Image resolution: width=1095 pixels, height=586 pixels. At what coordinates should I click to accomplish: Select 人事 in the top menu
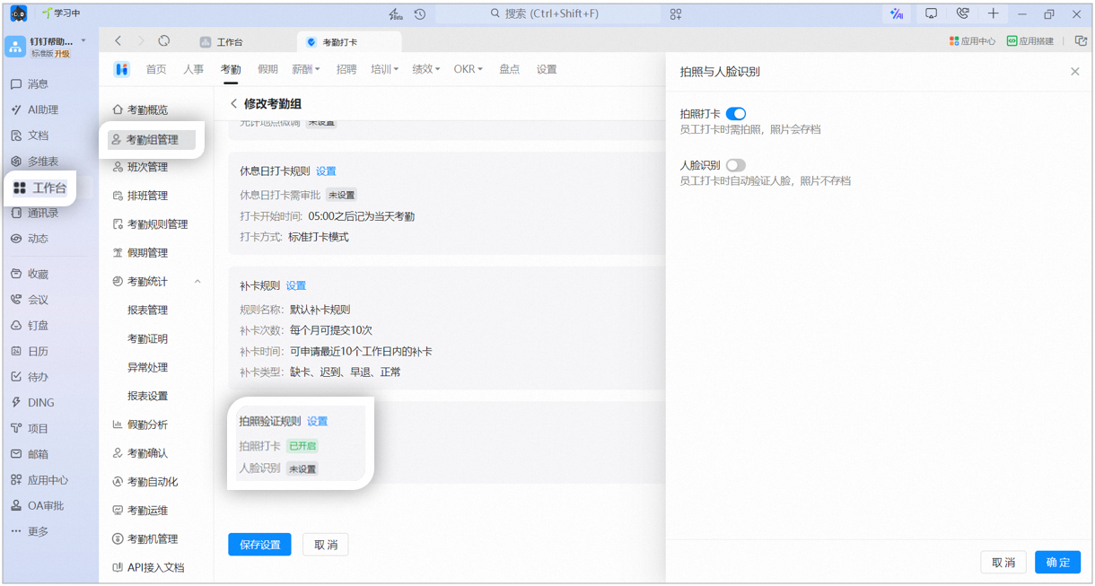point(193,69)
